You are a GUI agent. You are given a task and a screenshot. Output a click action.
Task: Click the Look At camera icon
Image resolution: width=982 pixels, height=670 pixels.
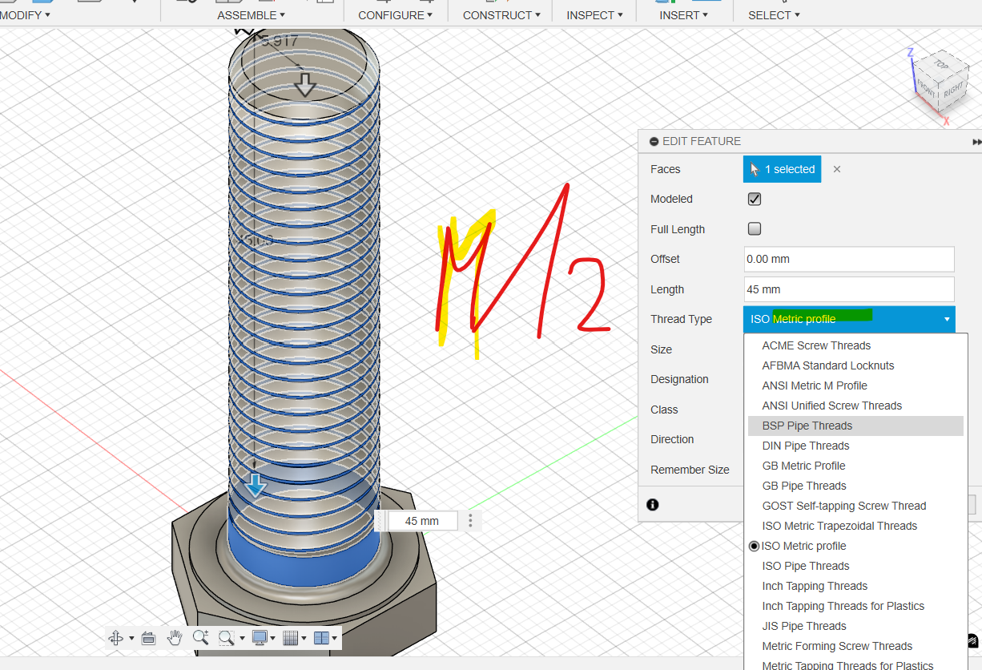coord(148,638)
